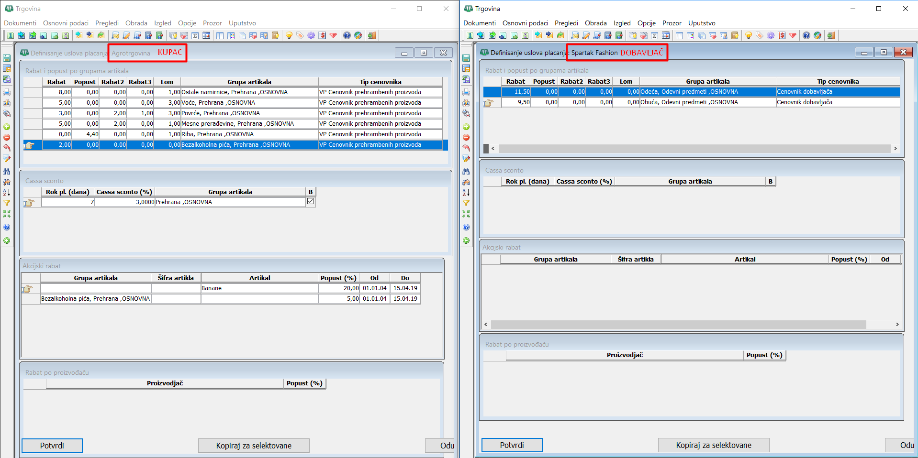
Task: Open Dokumenti menu in left Trgovina window
Action: 20,23
